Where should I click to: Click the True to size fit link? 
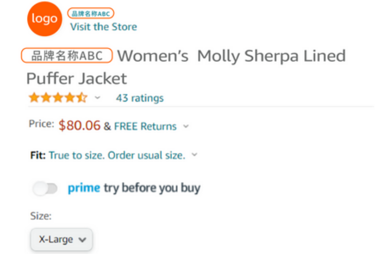click(x=117, y=155)
